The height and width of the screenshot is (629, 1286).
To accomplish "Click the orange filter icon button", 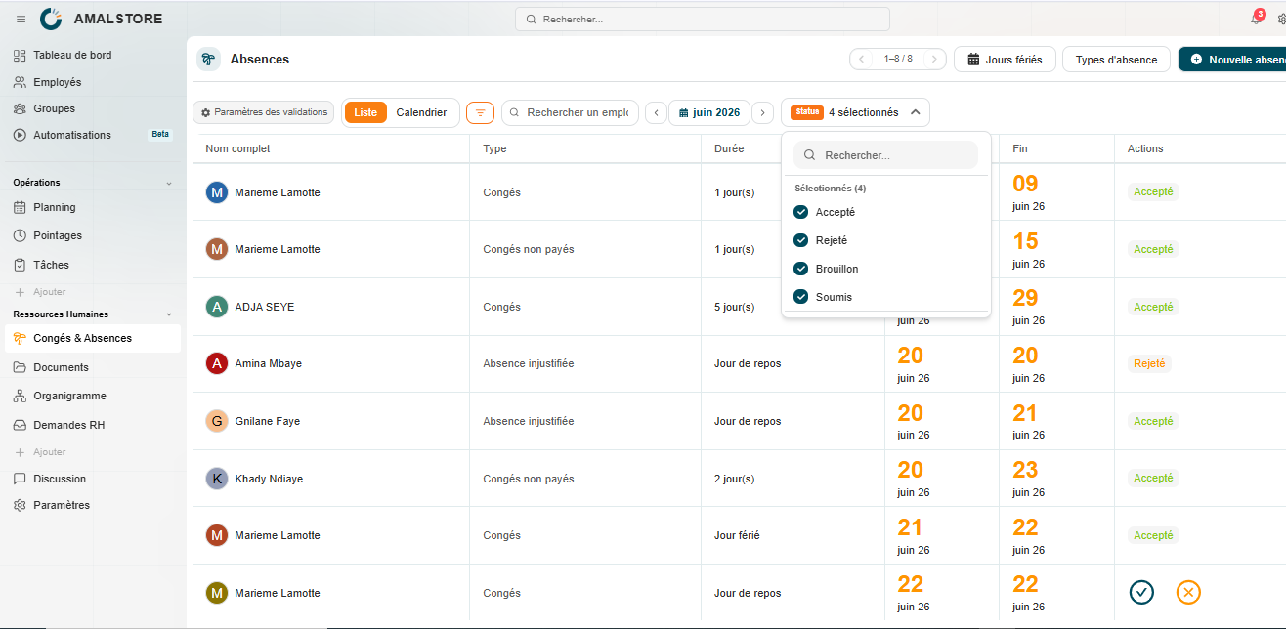I will tap(480, 112).
